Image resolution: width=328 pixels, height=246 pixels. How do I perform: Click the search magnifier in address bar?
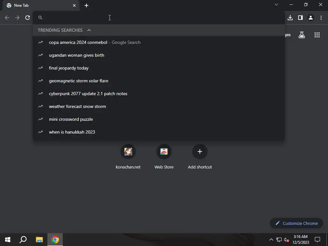coord(40,18)
